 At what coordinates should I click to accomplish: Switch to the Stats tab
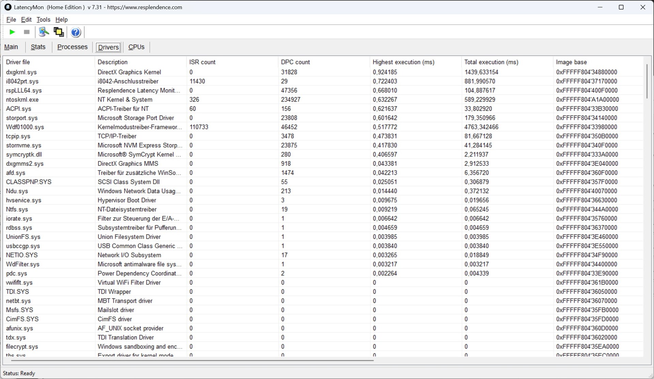[38, 47]
